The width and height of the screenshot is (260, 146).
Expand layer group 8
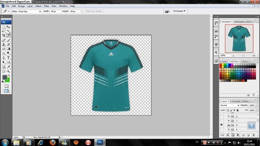pos(229,125)
